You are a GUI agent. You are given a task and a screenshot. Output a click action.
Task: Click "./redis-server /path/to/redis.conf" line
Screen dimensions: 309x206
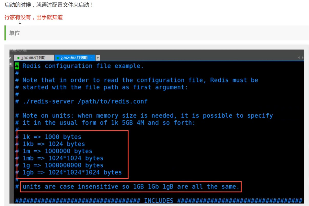click(85, 101)
